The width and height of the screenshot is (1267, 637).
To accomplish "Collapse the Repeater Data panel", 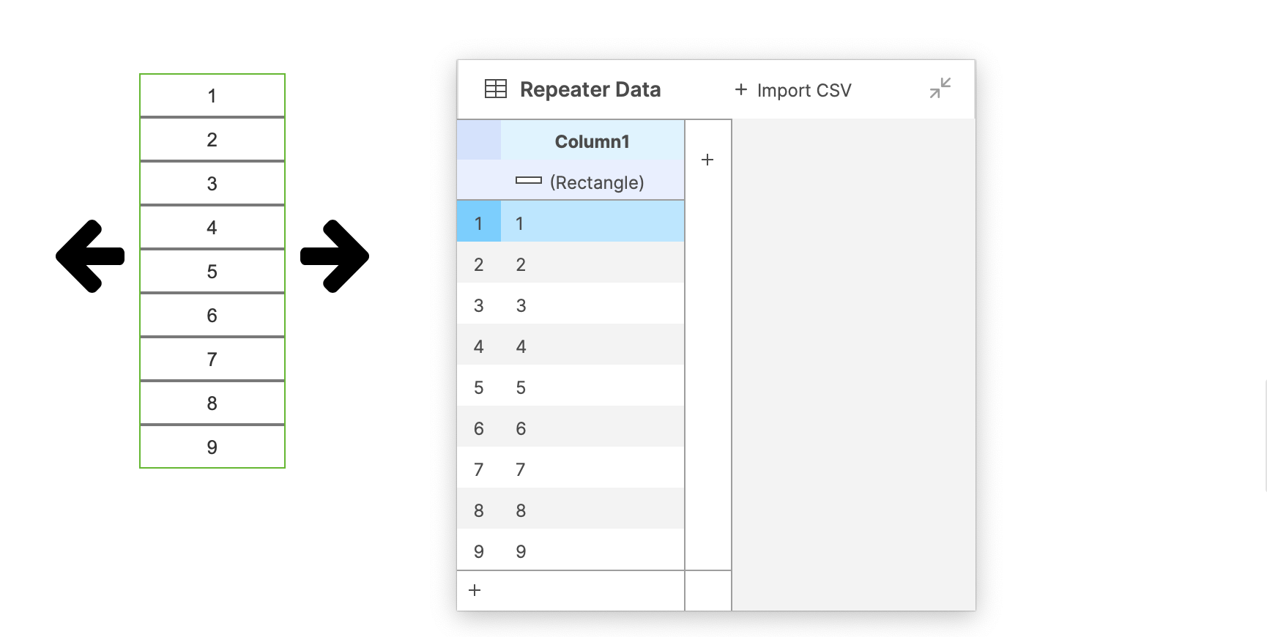I will 940,89.
